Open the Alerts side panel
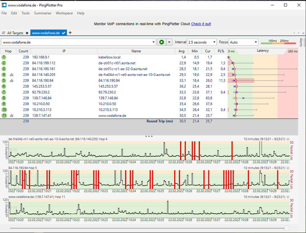The image size is (306, 233). tap(301, 42)
